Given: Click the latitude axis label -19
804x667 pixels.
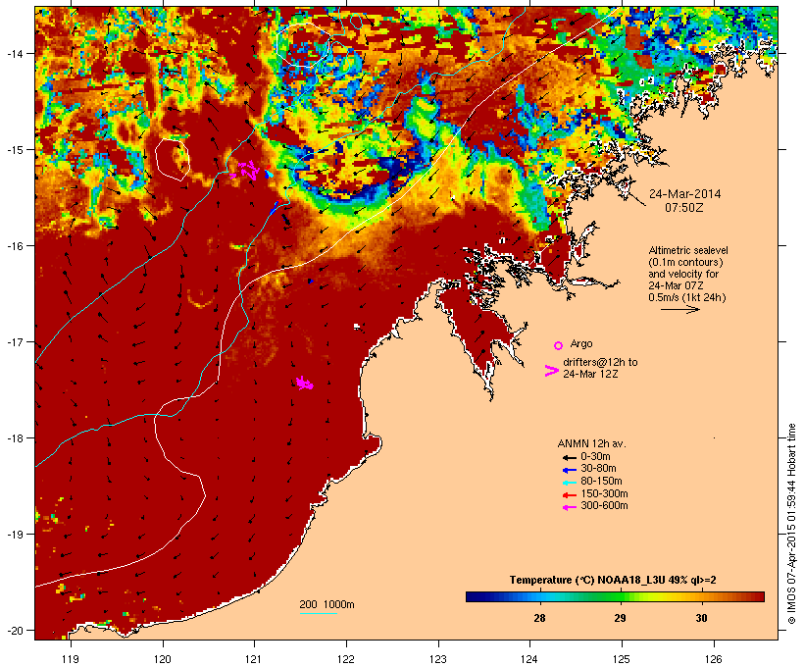Looking at the screenshot, I should click(14, 535).
